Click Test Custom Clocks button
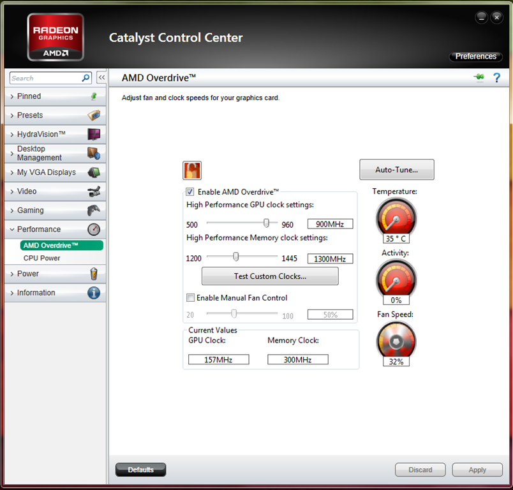Viewport: 513px width, 490px height. click(x=270, y=276)
